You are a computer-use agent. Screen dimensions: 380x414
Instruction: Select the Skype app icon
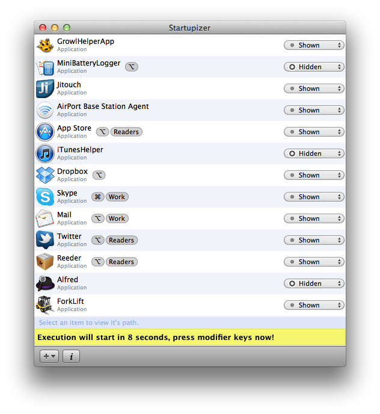(45, 197)
